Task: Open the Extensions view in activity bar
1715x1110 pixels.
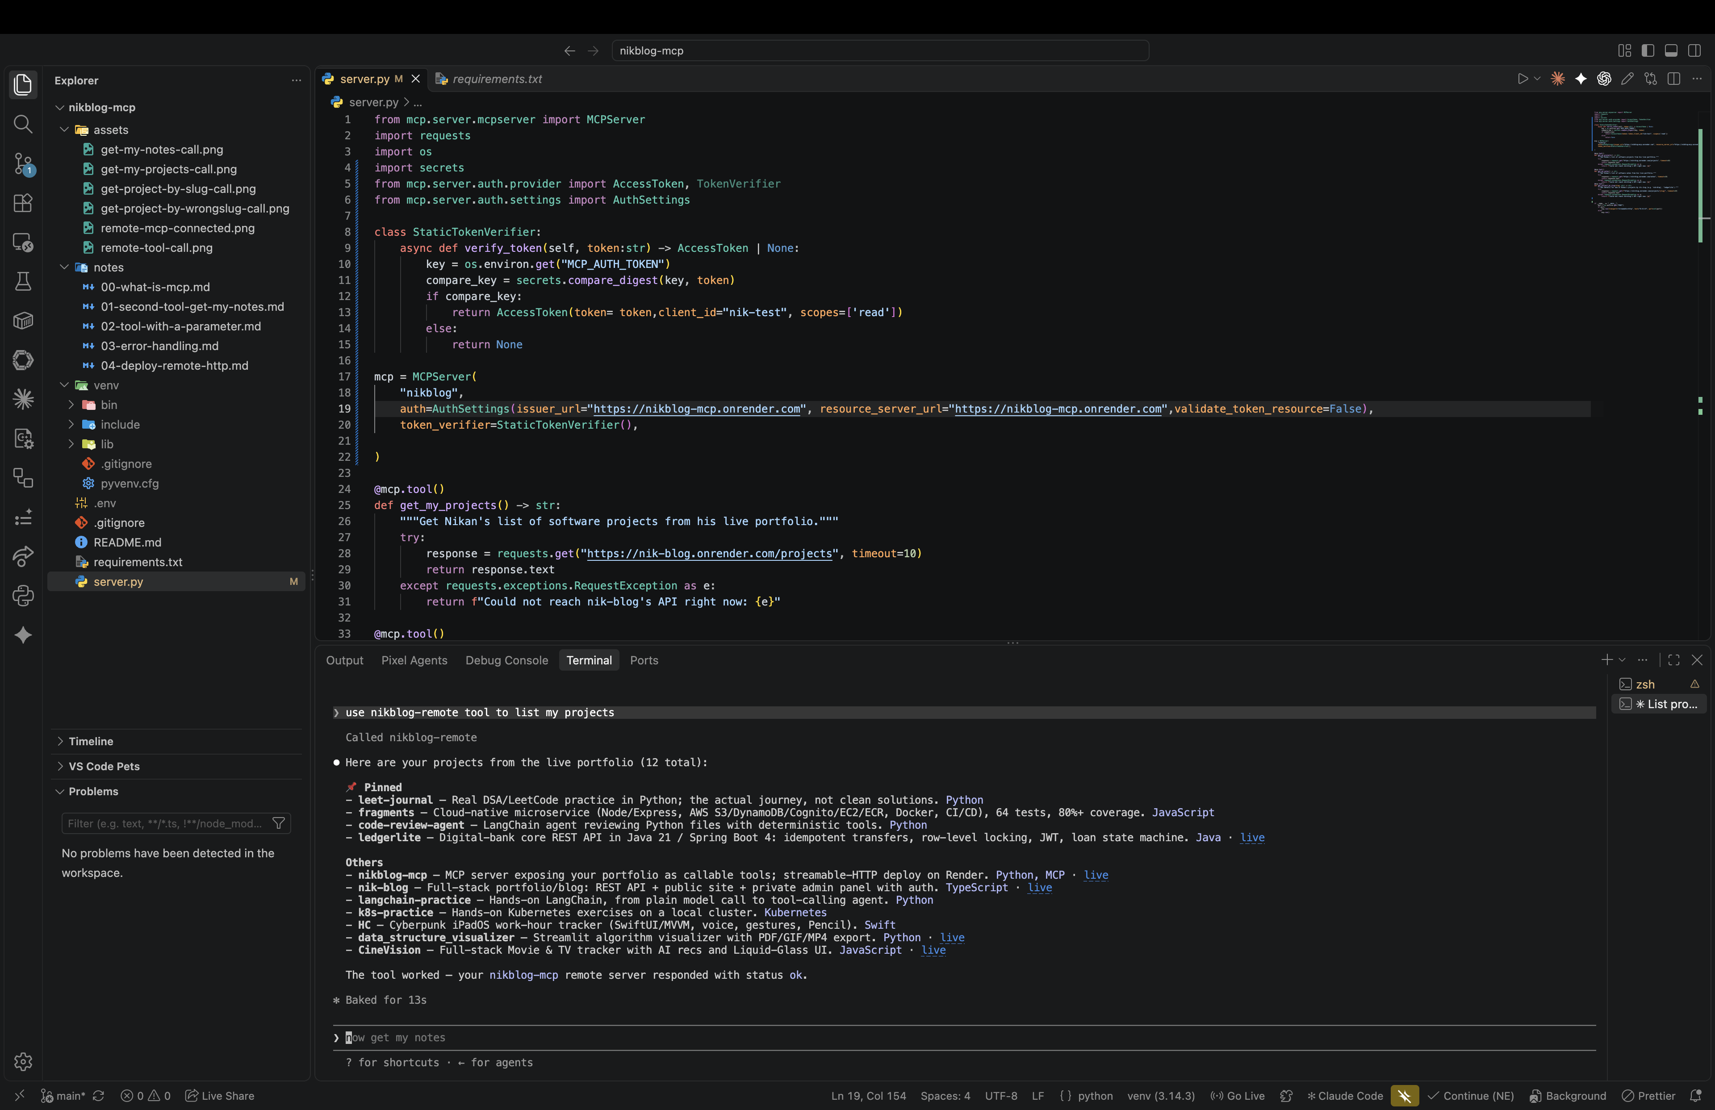Action: [x=23, y=203]
